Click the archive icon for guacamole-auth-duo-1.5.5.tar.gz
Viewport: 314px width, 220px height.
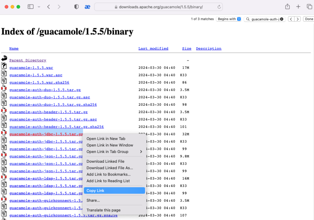pos(4,88)
